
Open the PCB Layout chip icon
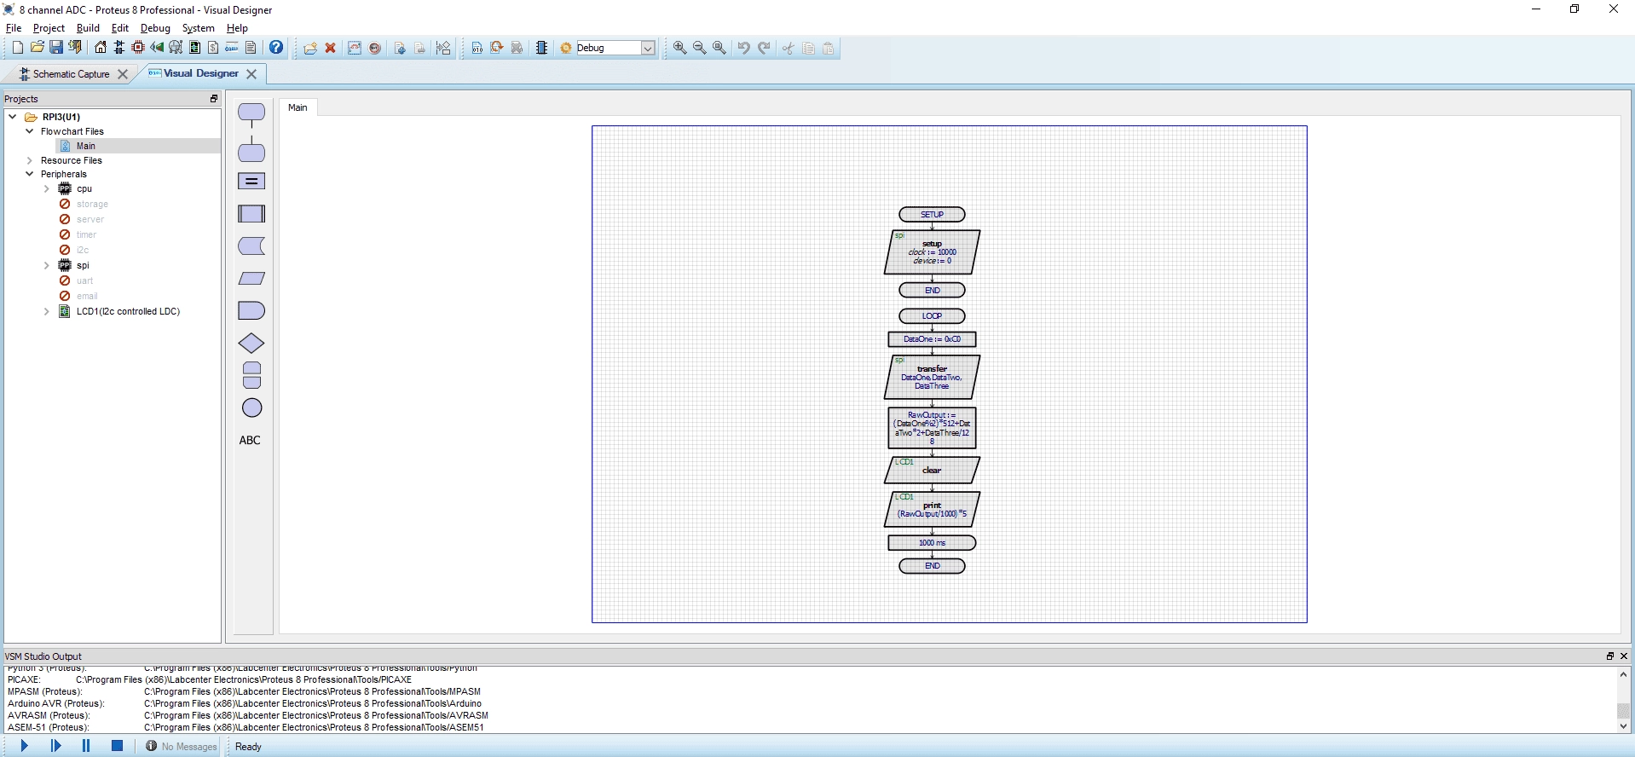coord(138,48)
